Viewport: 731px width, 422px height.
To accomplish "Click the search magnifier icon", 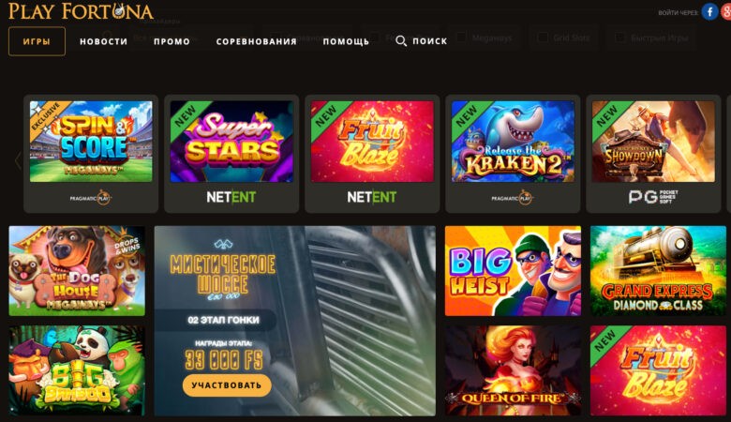I will (401, 41).
